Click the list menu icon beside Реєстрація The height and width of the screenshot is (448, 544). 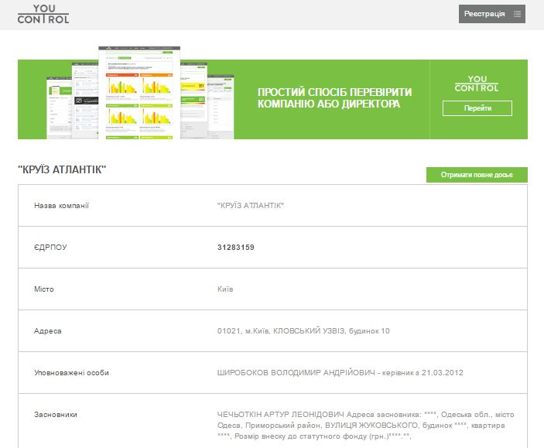[517, 14]
